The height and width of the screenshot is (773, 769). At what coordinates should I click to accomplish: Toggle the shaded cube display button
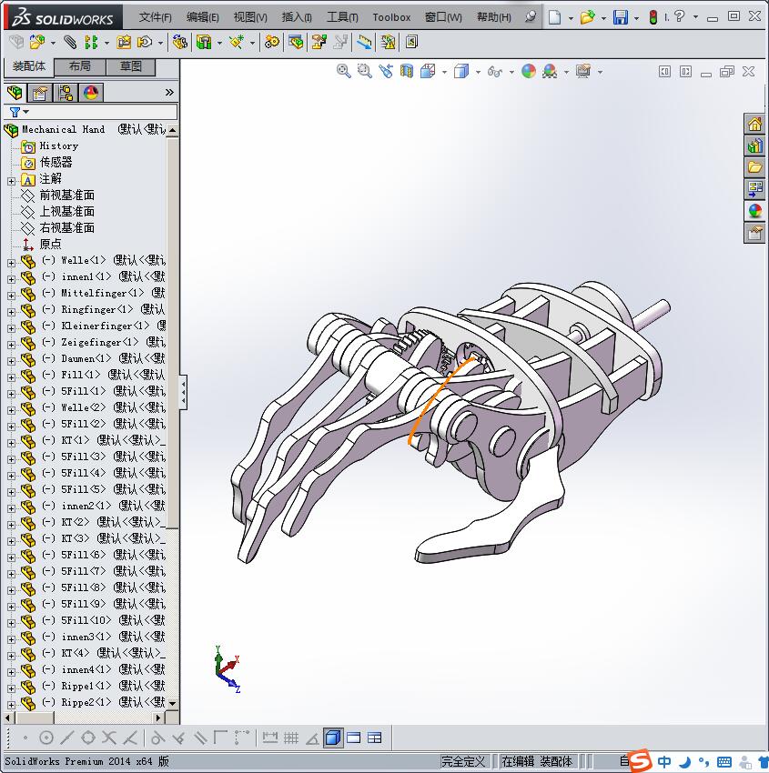click(333, 738)
